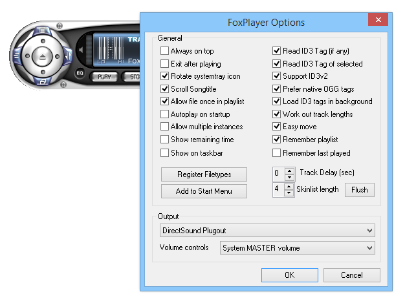Decrease Skinlist length with the down arrow

[x=289, y=194]
